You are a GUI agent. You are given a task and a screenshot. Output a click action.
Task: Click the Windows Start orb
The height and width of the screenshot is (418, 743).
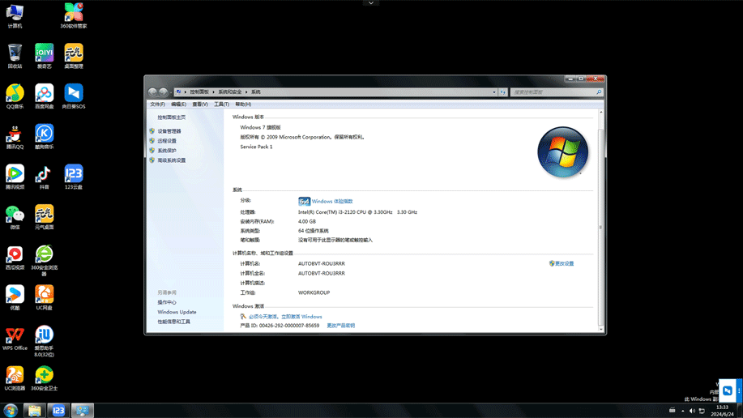[11, 411]
